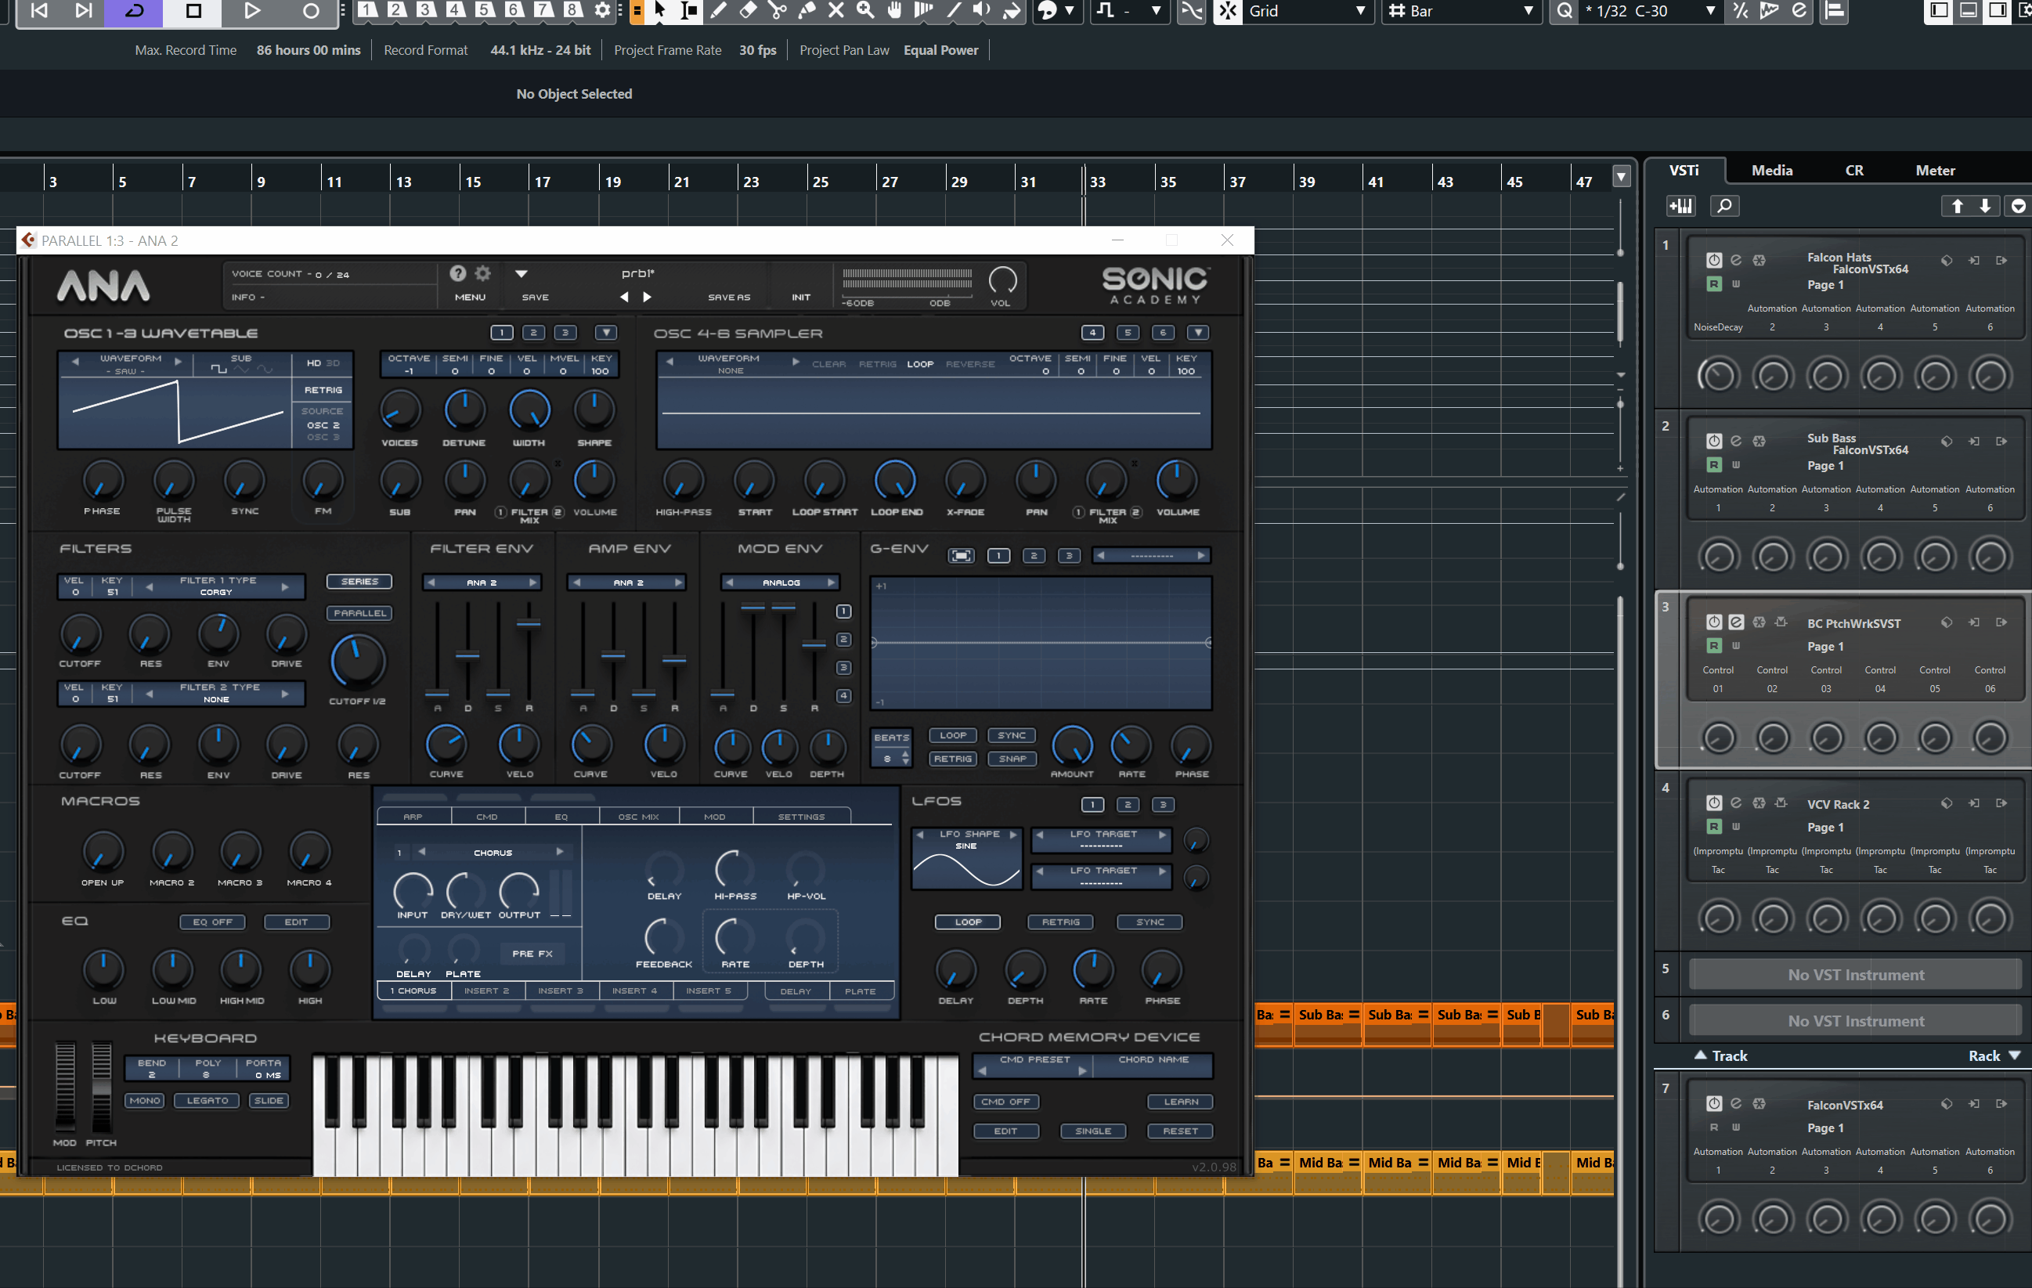2032x1288 pixels.
Task: Open the Rack section dropdown arrow
Action: (2015, 1055)
